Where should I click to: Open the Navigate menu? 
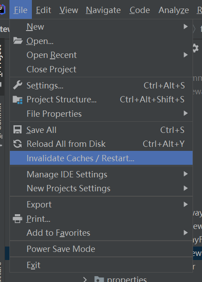click(x=103, y=10)
